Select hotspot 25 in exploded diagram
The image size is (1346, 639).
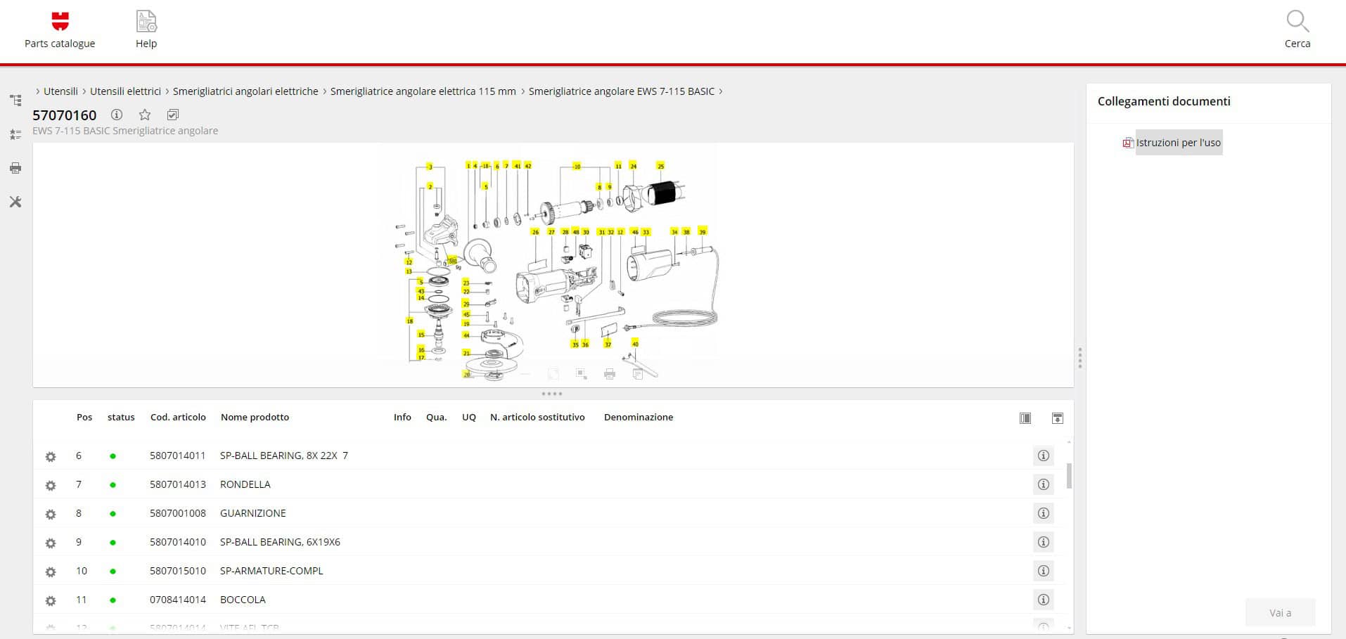pos(660,166)
